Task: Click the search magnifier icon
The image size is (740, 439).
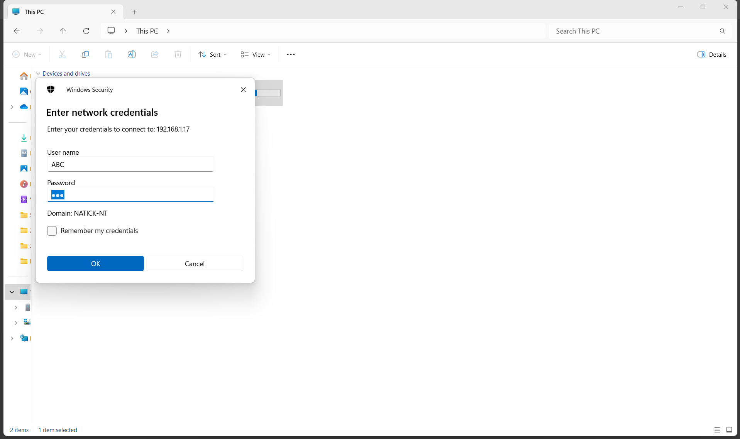Action: click(x=721, y=31)
